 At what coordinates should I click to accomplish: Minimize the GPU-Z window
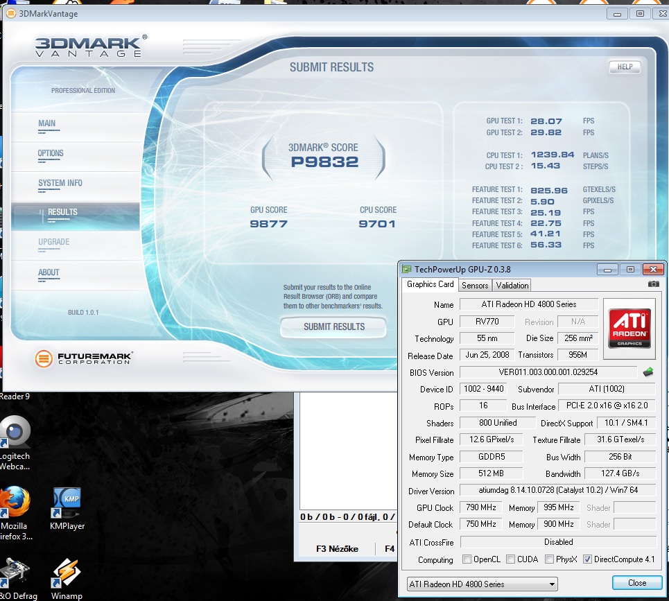607,270
